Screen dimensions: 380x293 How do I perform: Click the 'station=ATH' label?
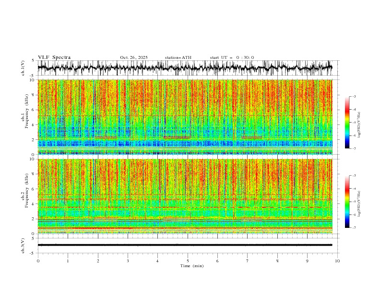(178, 57)
